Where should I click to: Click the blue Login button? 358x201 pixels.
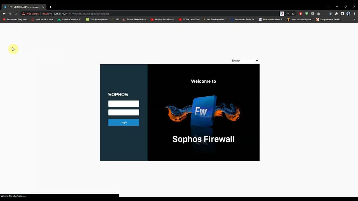pyautogui.click(x=124, y=122)
